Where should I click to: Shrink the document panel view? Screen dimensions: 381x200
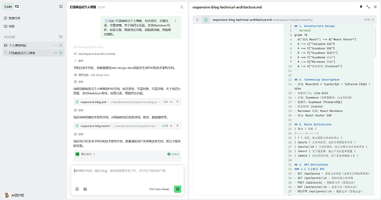pos(368,7)
